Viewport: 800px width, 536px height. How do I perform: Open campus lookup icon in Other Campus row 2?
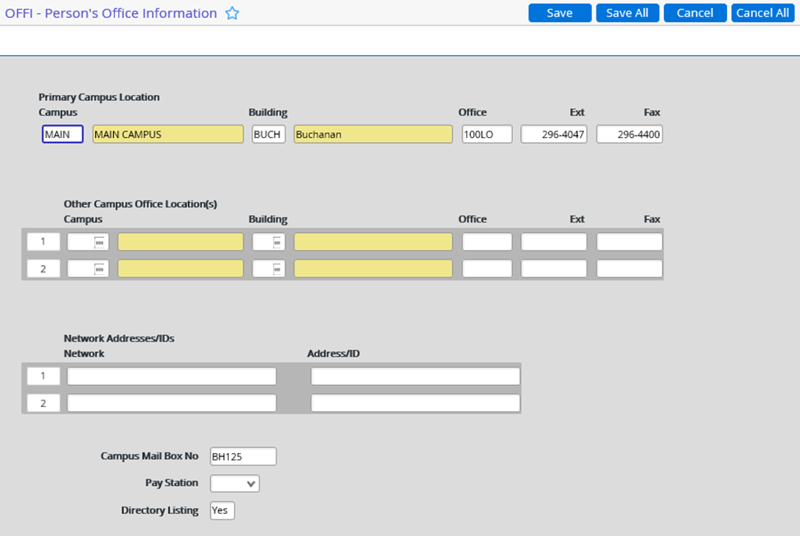100,269
